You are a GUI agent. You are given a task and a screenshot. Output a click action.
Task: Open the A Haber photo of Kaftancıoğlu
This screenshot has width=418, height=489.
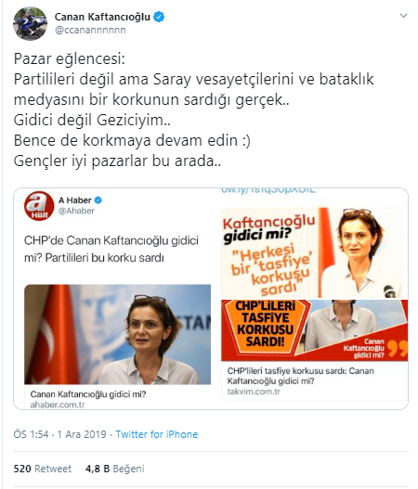(117, 334)
